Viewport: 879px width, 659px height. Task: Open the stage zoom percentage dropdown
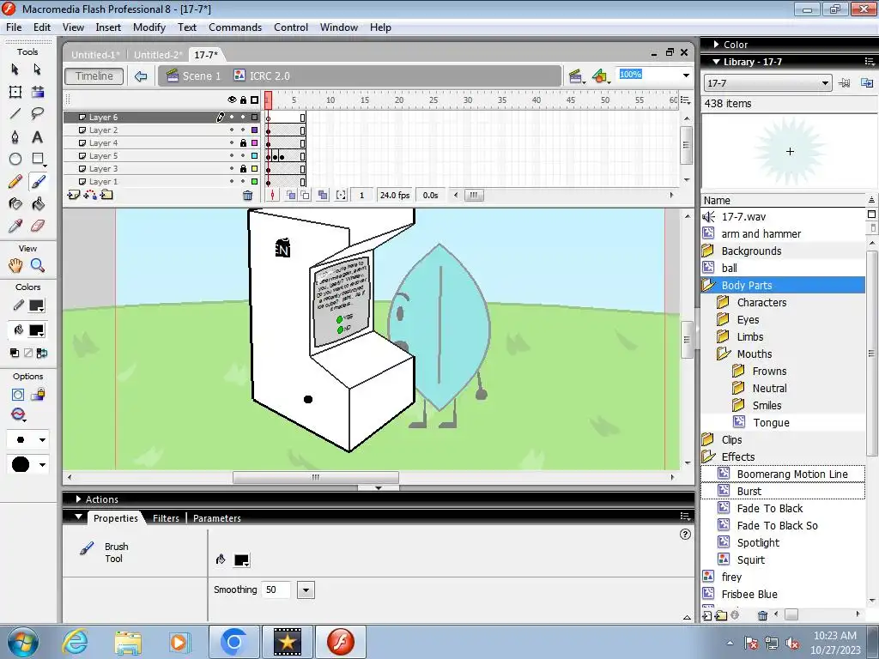(686, 76)
